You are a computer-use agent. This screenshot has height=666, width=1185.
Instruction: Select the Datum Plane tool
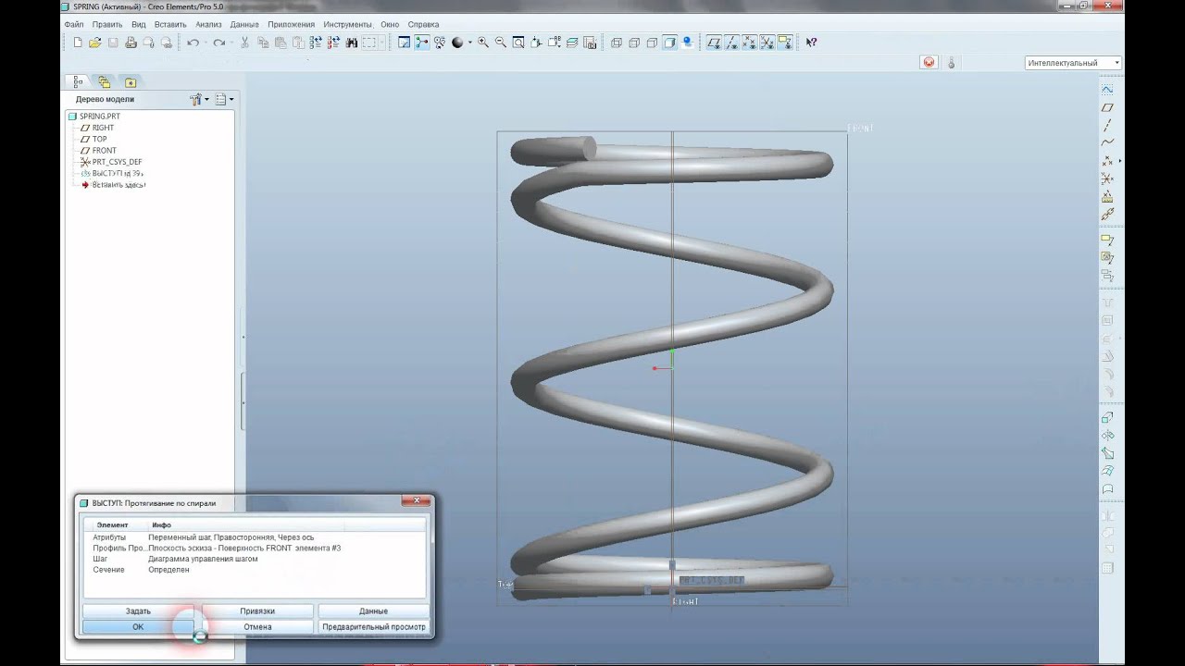(1106, 107)
